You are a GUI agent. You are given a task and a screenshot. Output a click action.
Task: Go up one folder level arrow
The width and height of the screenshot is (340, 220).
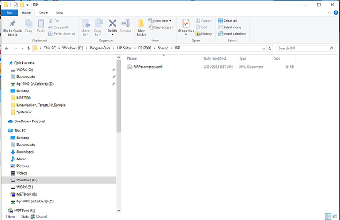(x=28, y=48)
